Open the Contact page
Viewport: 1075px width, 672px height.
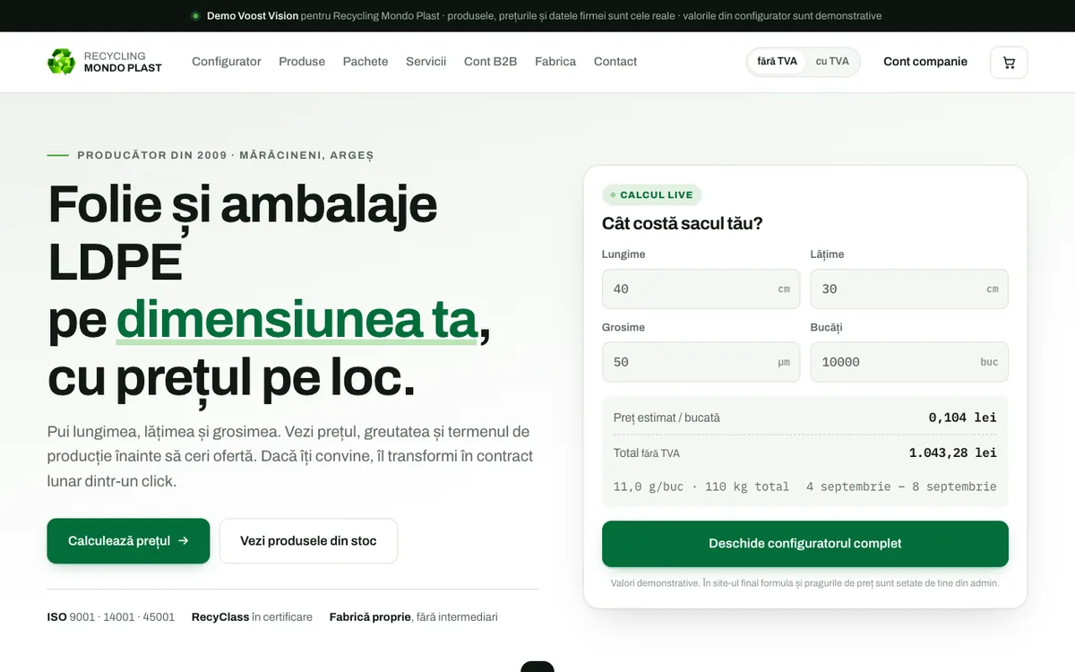(x=615, y=62)
